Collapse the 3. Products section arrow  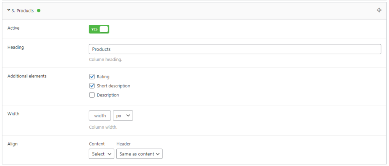pos(9,10)
